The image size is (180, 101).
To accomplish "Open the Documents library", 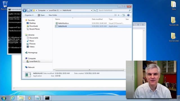I will coord(34,38).
